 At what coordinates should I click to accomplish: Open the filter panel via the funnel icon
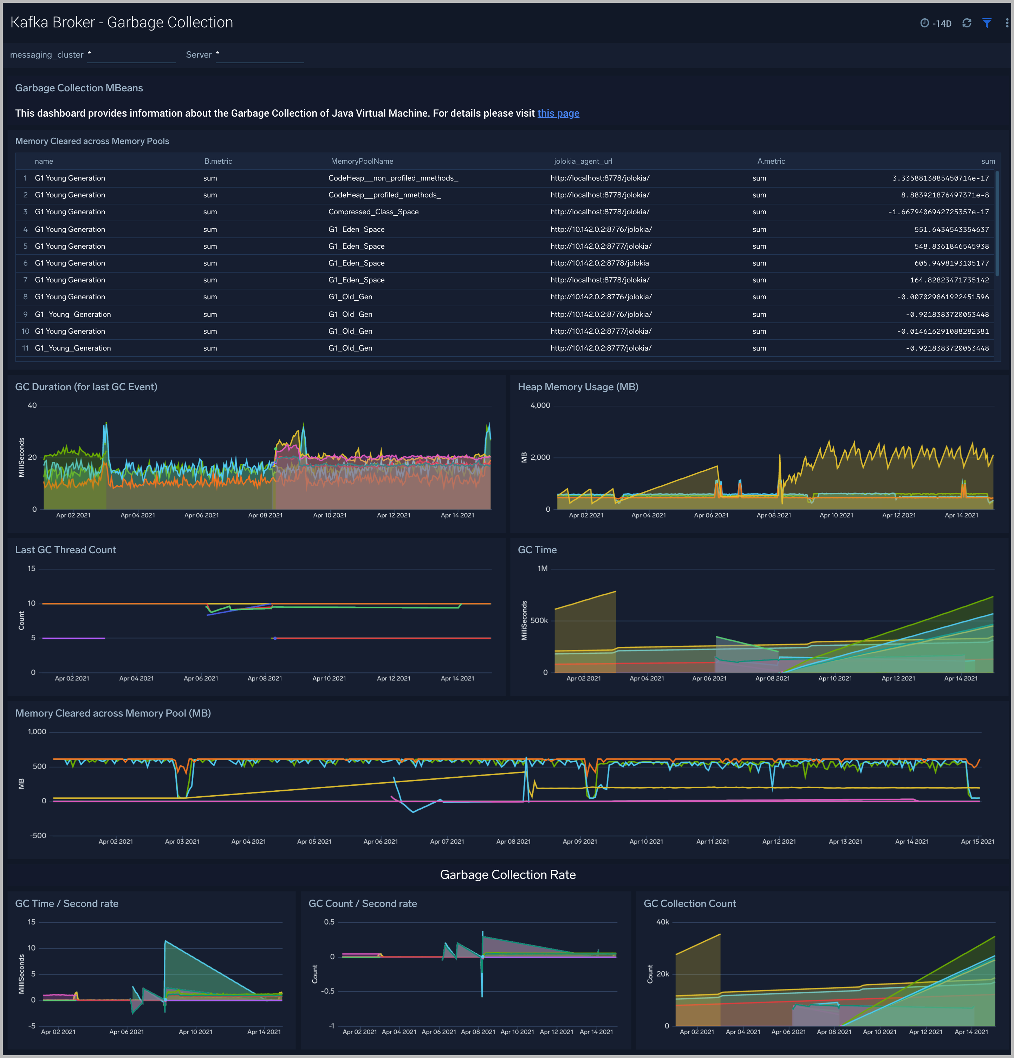tap(987, 23)
